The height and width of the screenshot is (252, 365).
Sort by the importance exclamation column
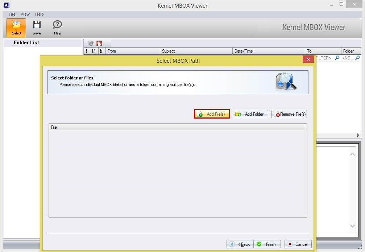coord(87,51)
